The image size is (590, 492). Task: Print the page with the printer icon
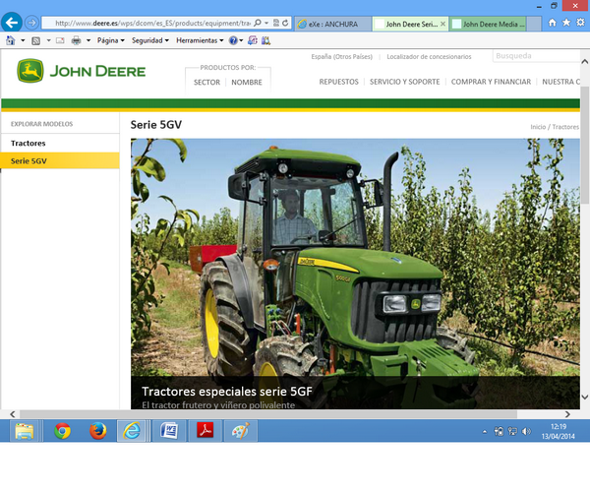pyautogui.click(x=76, y=40)
